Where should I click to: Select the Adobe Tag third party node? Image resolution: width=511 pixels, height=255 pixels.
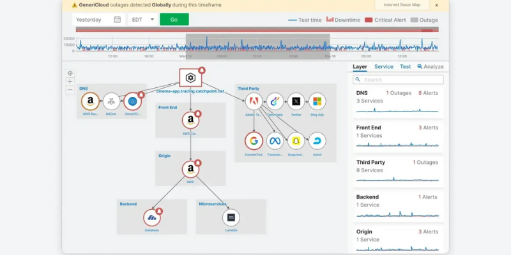pos(254,101)
